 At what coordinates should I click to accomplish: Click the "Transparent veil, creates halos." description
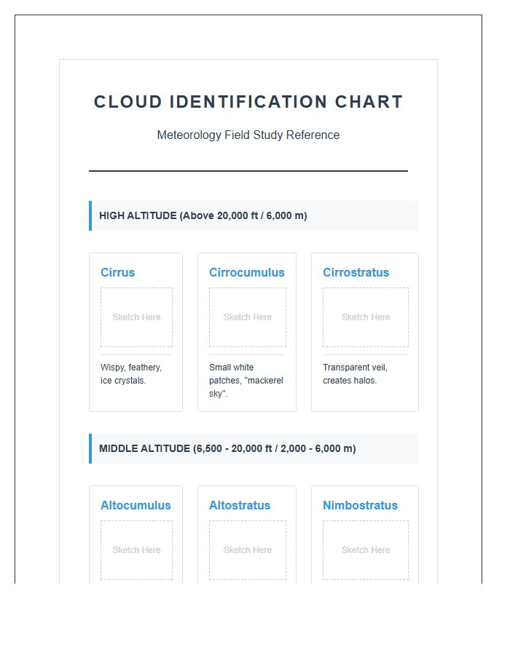356,374
